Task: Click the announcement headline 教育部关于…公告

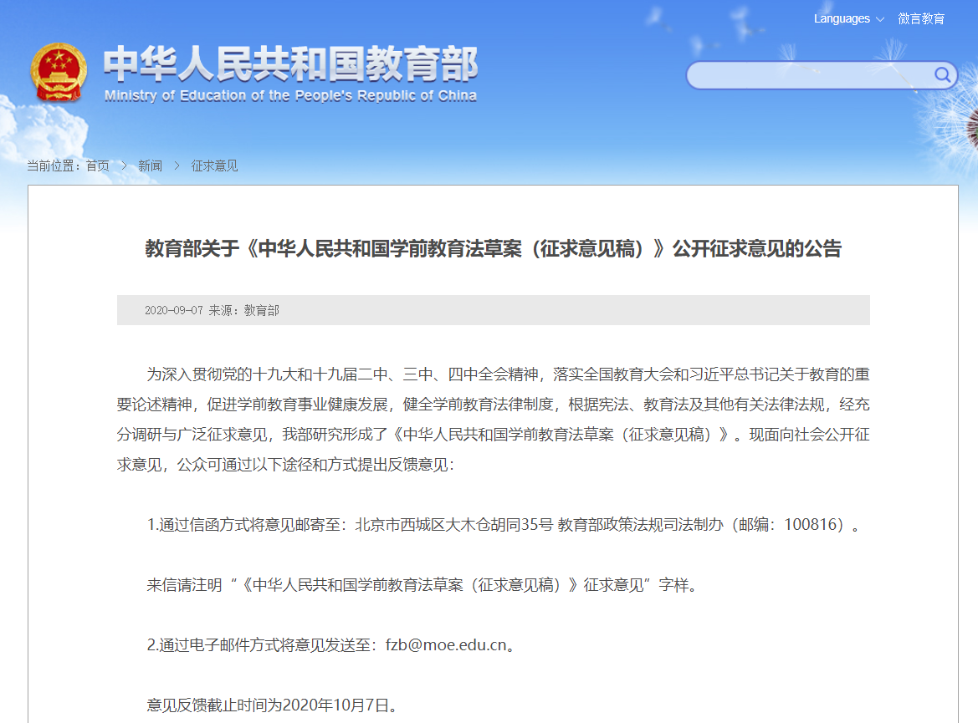Action: pos(494,249)
